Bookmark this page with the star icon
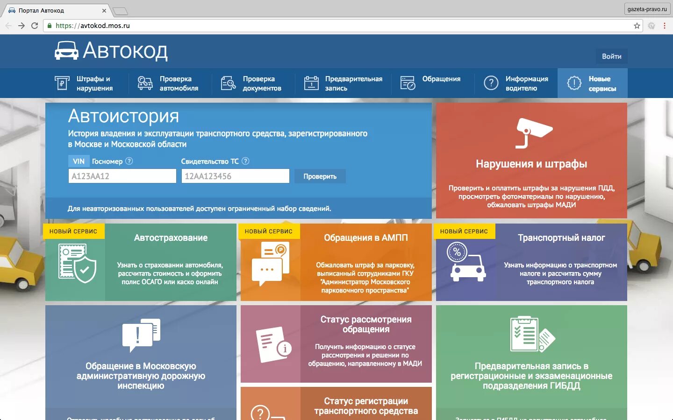 pos(637,26)
